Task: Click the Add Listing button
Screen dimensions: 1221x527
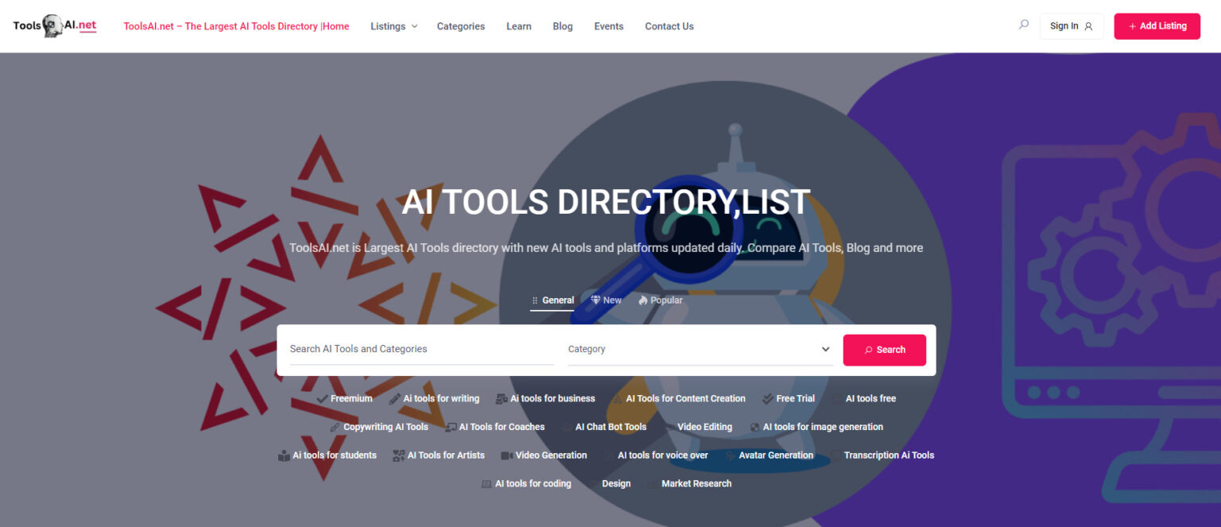Action: point(1157,26)
